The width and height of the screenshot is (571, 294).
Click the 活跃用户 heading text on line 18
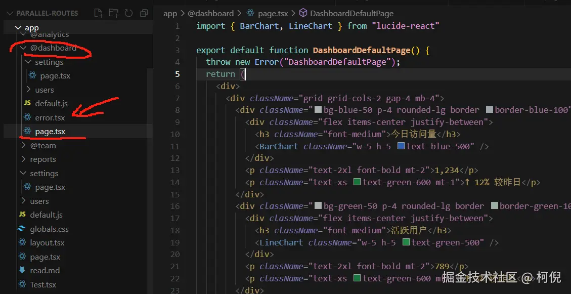pyautogui.click(x=409, y=230)
